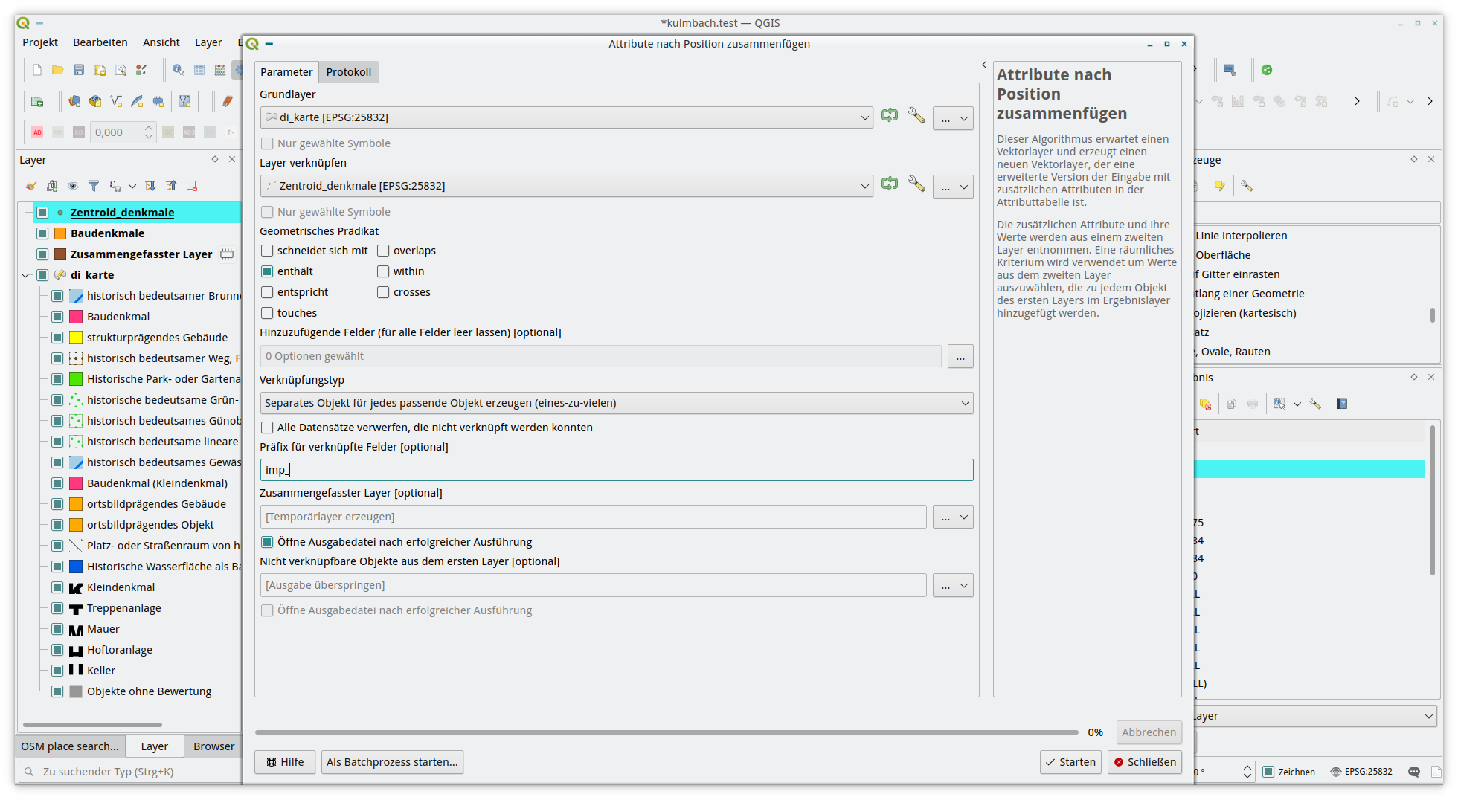Open advanced options wrench for Layer verknüpfen

click(916, 184)
